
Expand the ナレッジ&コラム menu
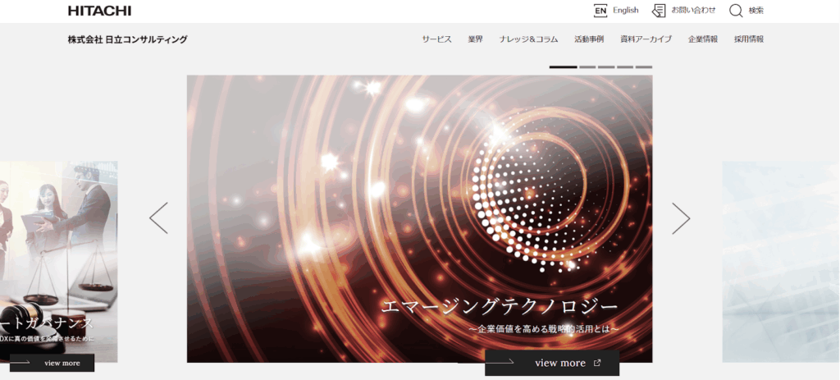pyautogui.click(x=528, y=39)
